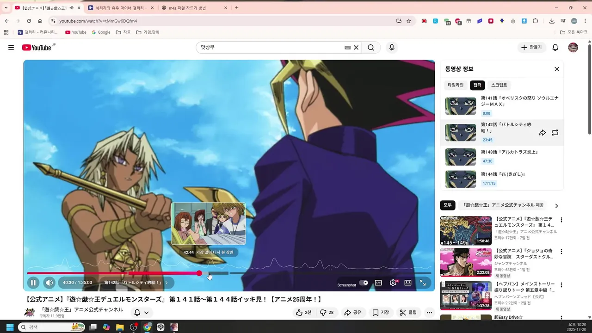Open options for the ジョジョ recommended video

click(x=561, y=252)
